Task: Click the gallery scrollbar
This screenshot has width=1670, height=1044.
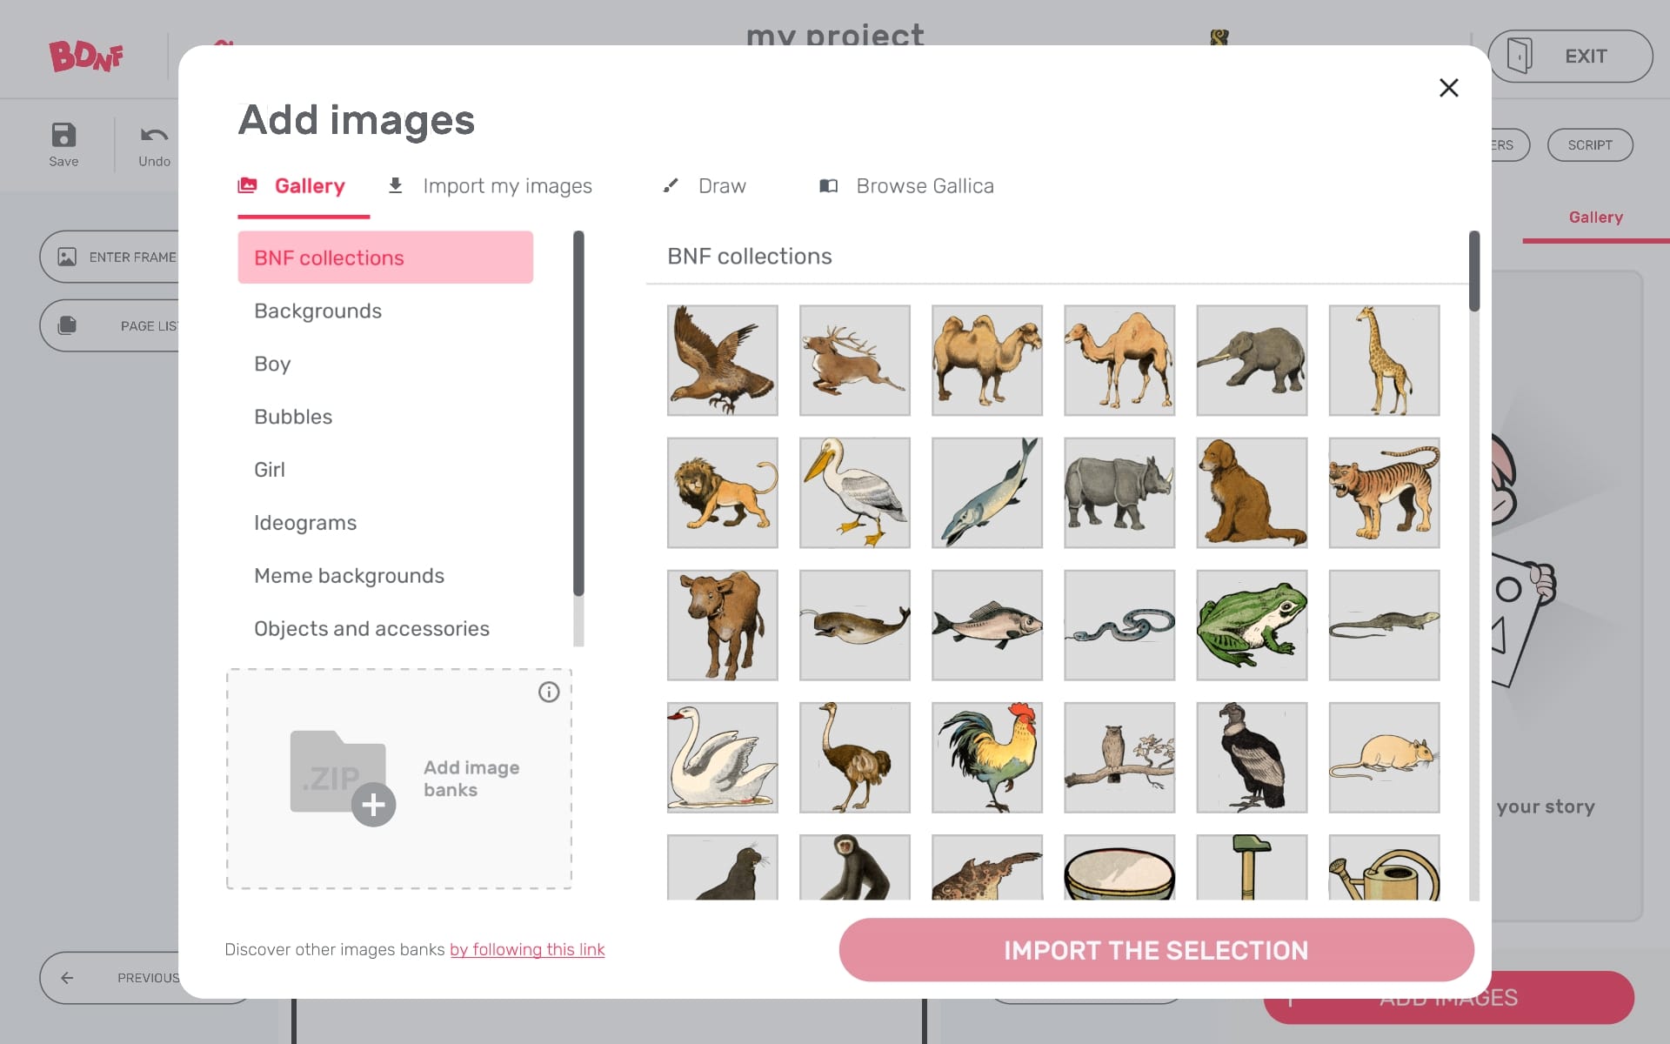Action: click(1473, 270)
